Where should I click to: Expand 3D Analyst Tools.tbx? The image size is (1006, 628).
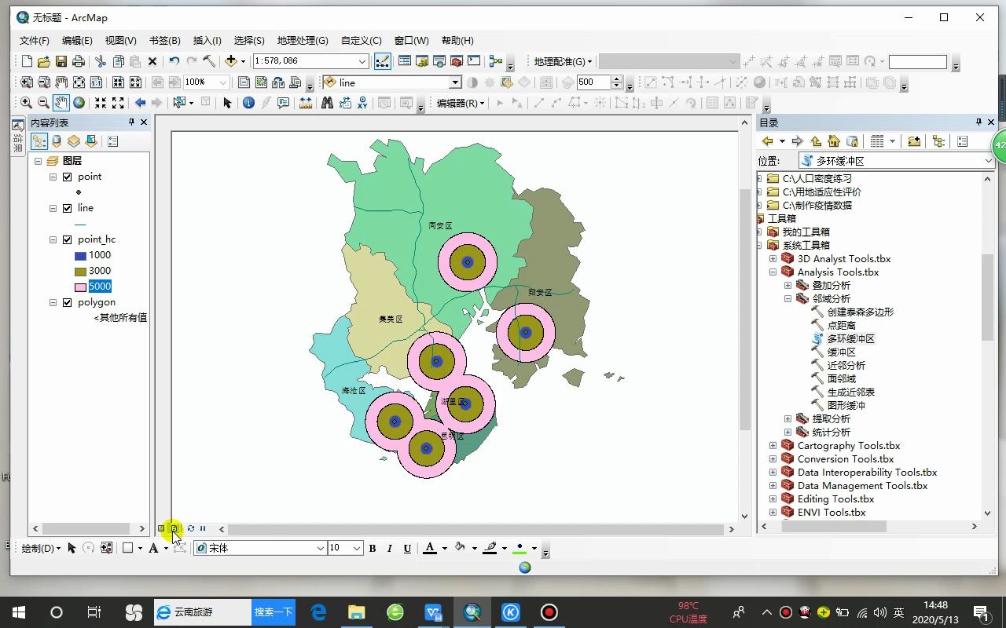click(x=773, y=259)
